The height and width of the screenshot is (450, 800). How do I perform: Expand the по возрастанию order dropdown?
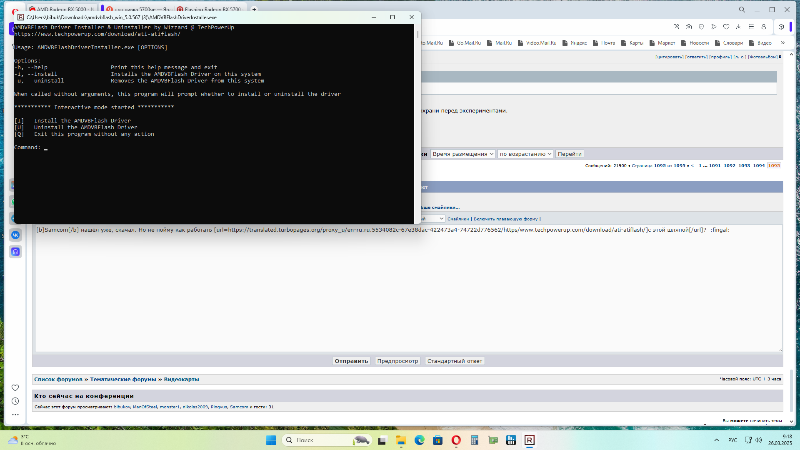click(525, 154)
